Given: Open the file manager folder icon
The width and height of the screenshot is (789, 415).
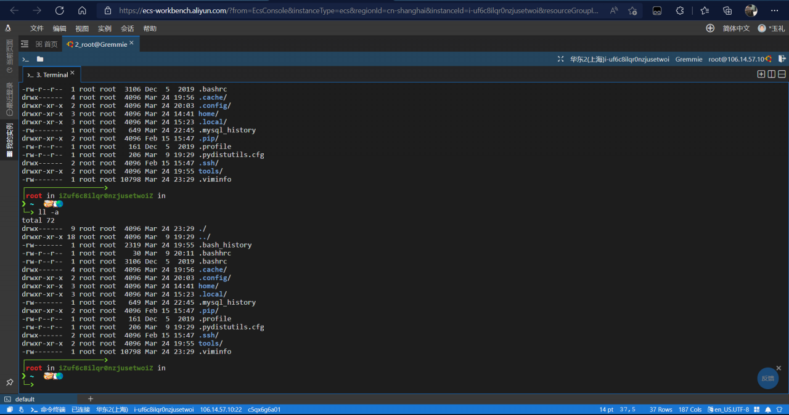Looking at the screenshot, I should point(40,59).
